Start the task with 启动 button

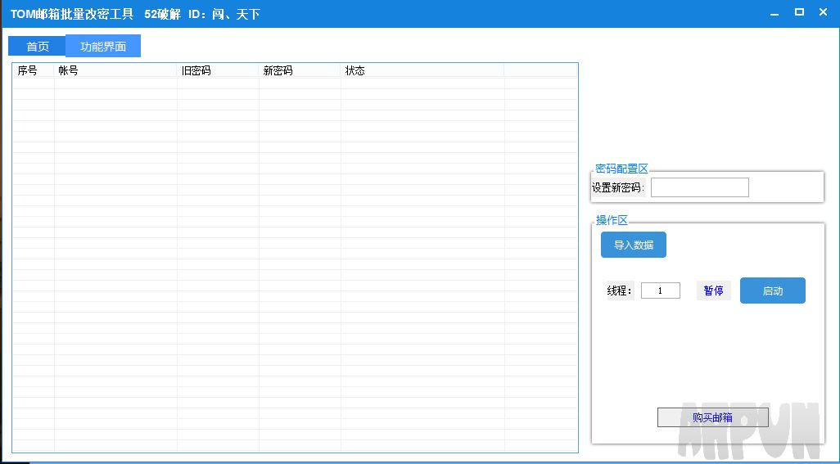773,291
